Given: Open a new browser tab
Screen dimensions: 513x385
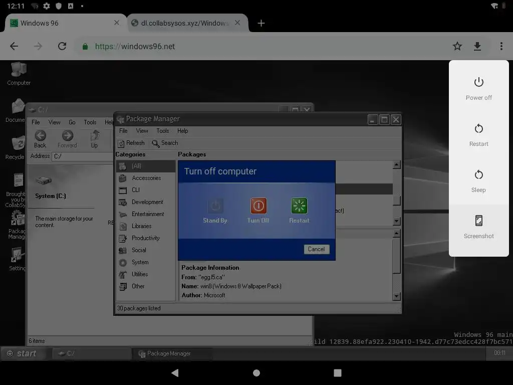Looking at the screenshot, I should (261, 23).
